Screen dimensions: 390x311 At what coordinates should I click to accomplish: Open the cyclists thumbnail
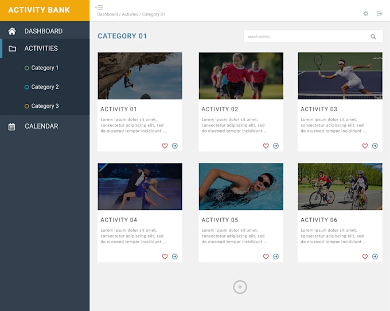pyautogui.click(x=340, y=186)
